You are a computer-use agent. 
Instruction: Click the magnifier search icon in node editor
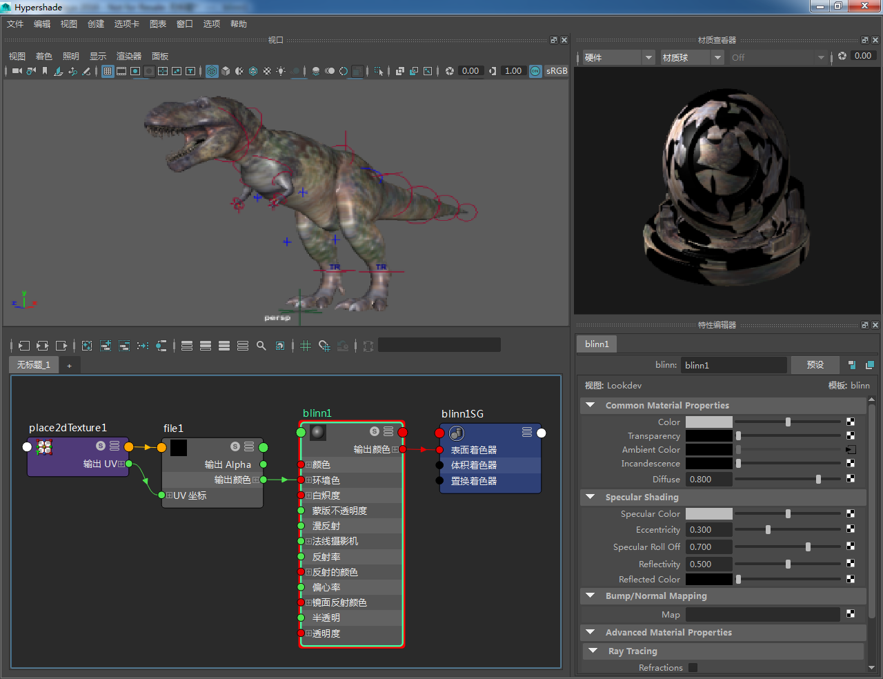click(x=261, y=346)
